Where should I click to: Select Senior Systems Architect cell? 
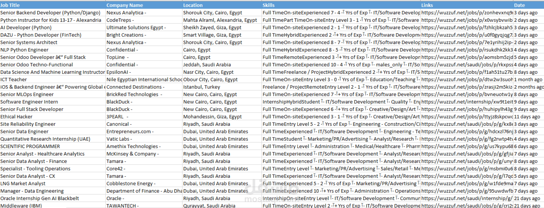(x=53, y=42)
